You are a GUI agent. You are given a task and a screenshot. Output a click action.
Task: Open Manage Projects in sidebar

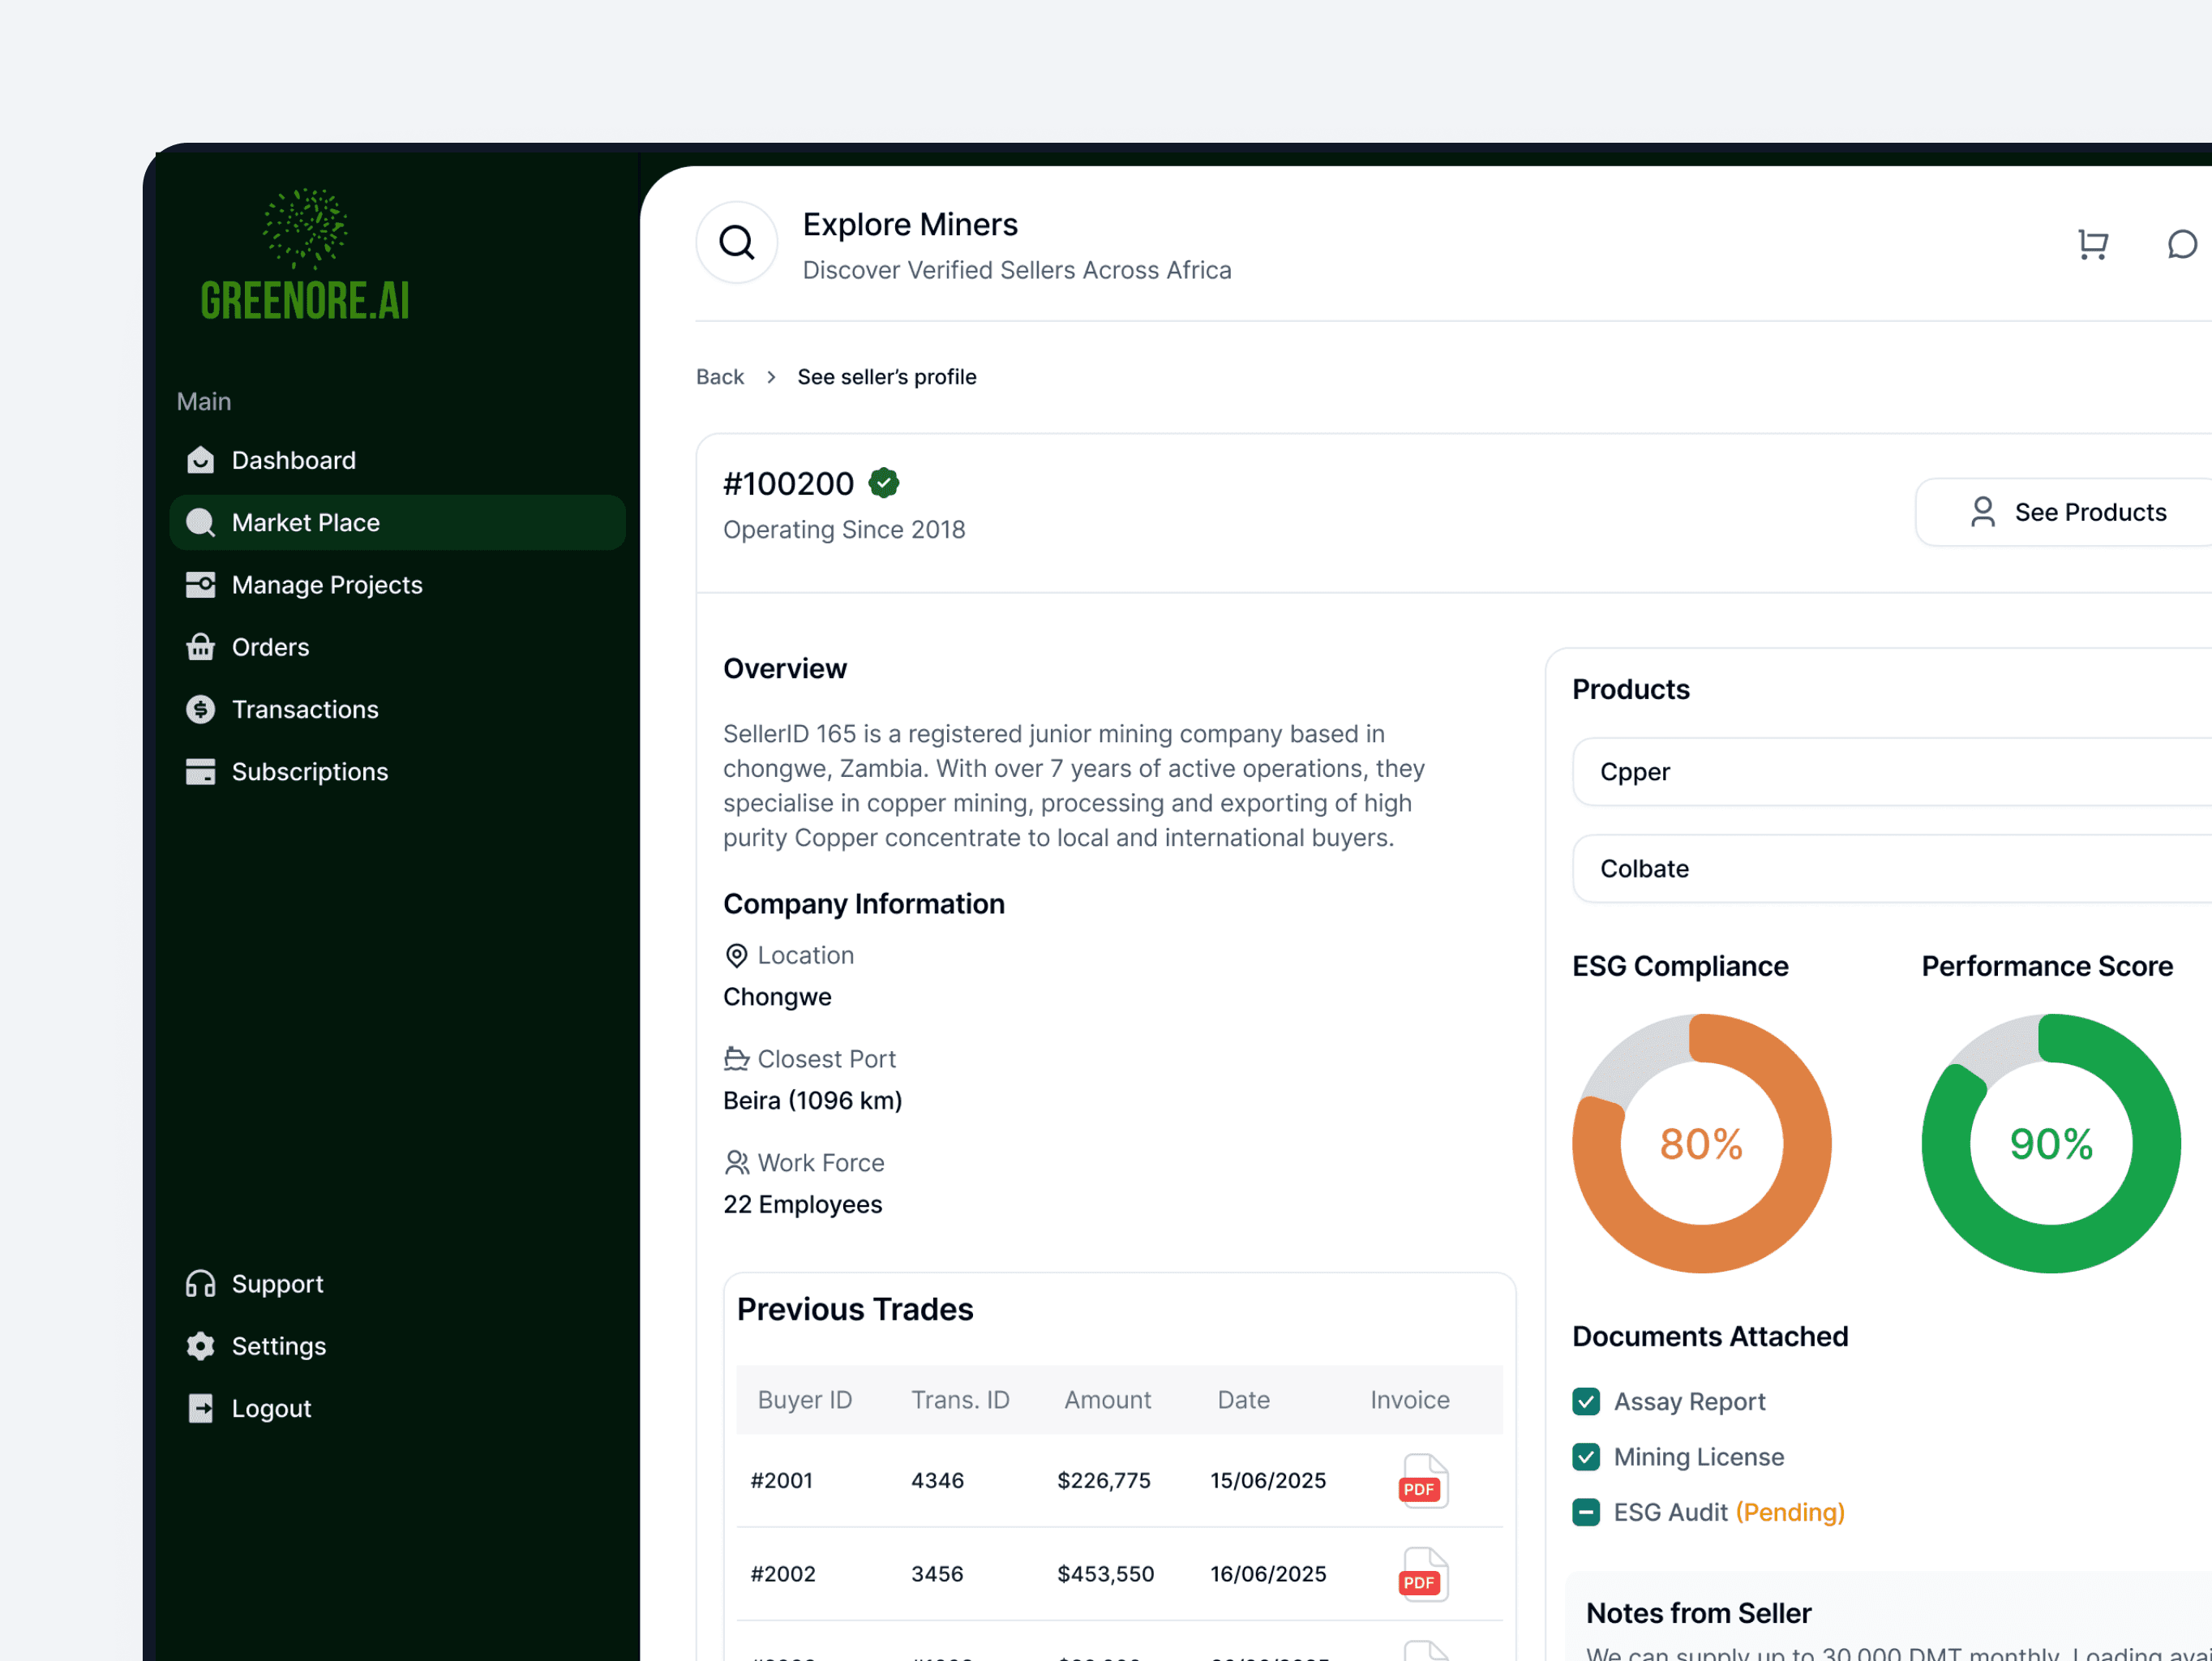tap(326, 585)
